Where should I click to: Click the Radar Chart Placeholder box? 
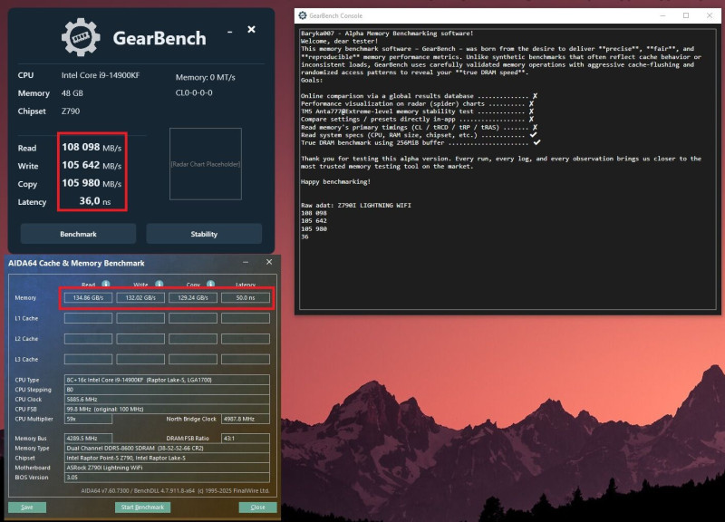[x=206, y=164]
